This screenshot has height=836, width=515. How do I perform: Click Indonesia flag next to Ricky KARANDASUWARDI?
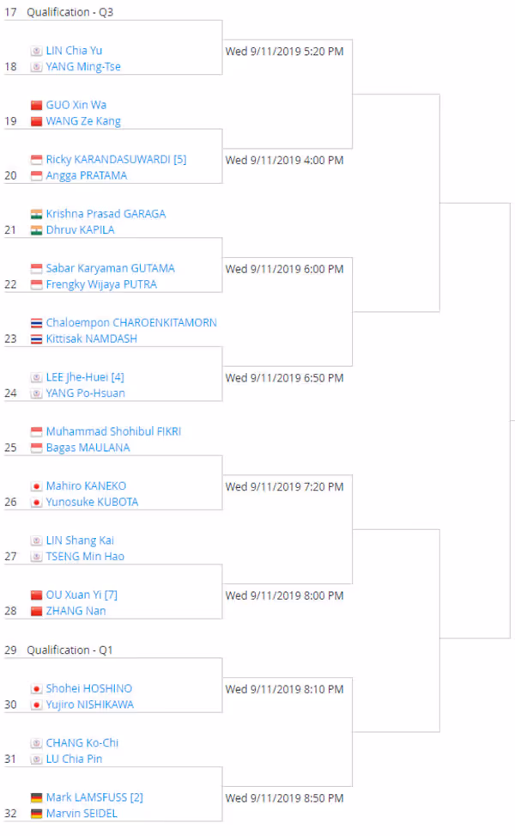(36, 160)
